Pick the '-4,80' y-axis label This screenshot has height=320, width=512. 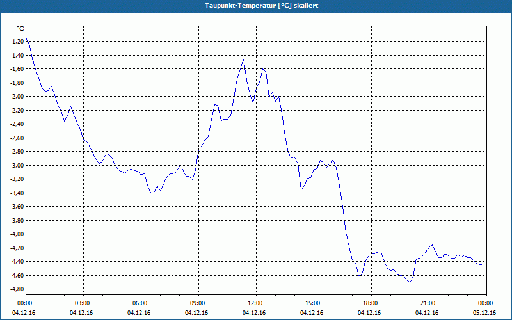[x=18, y=289]
